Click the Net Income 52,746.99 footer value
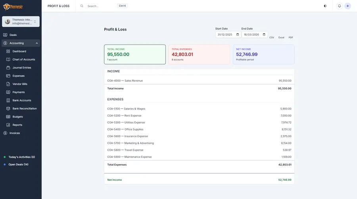Image resolution: width=357 pixels, height=199 pixels. (285, 180)
